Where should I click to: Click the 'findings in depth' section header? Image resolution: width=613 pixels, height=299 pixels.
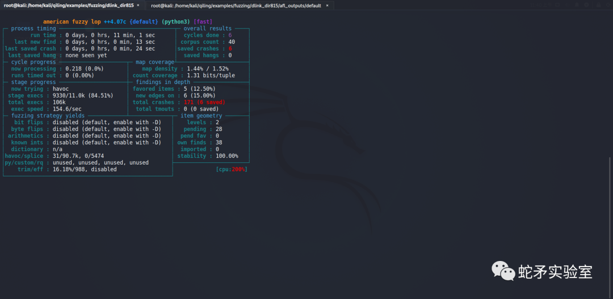[163, 82]
